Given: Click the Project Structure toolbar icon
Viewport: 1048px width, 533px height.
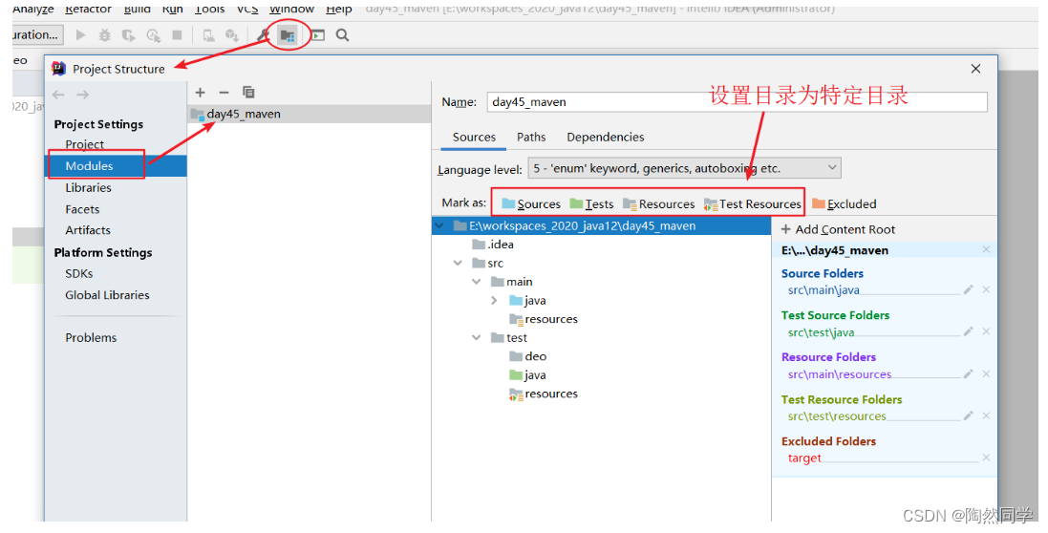Looking at the screenshot, I should click(288, 34).
